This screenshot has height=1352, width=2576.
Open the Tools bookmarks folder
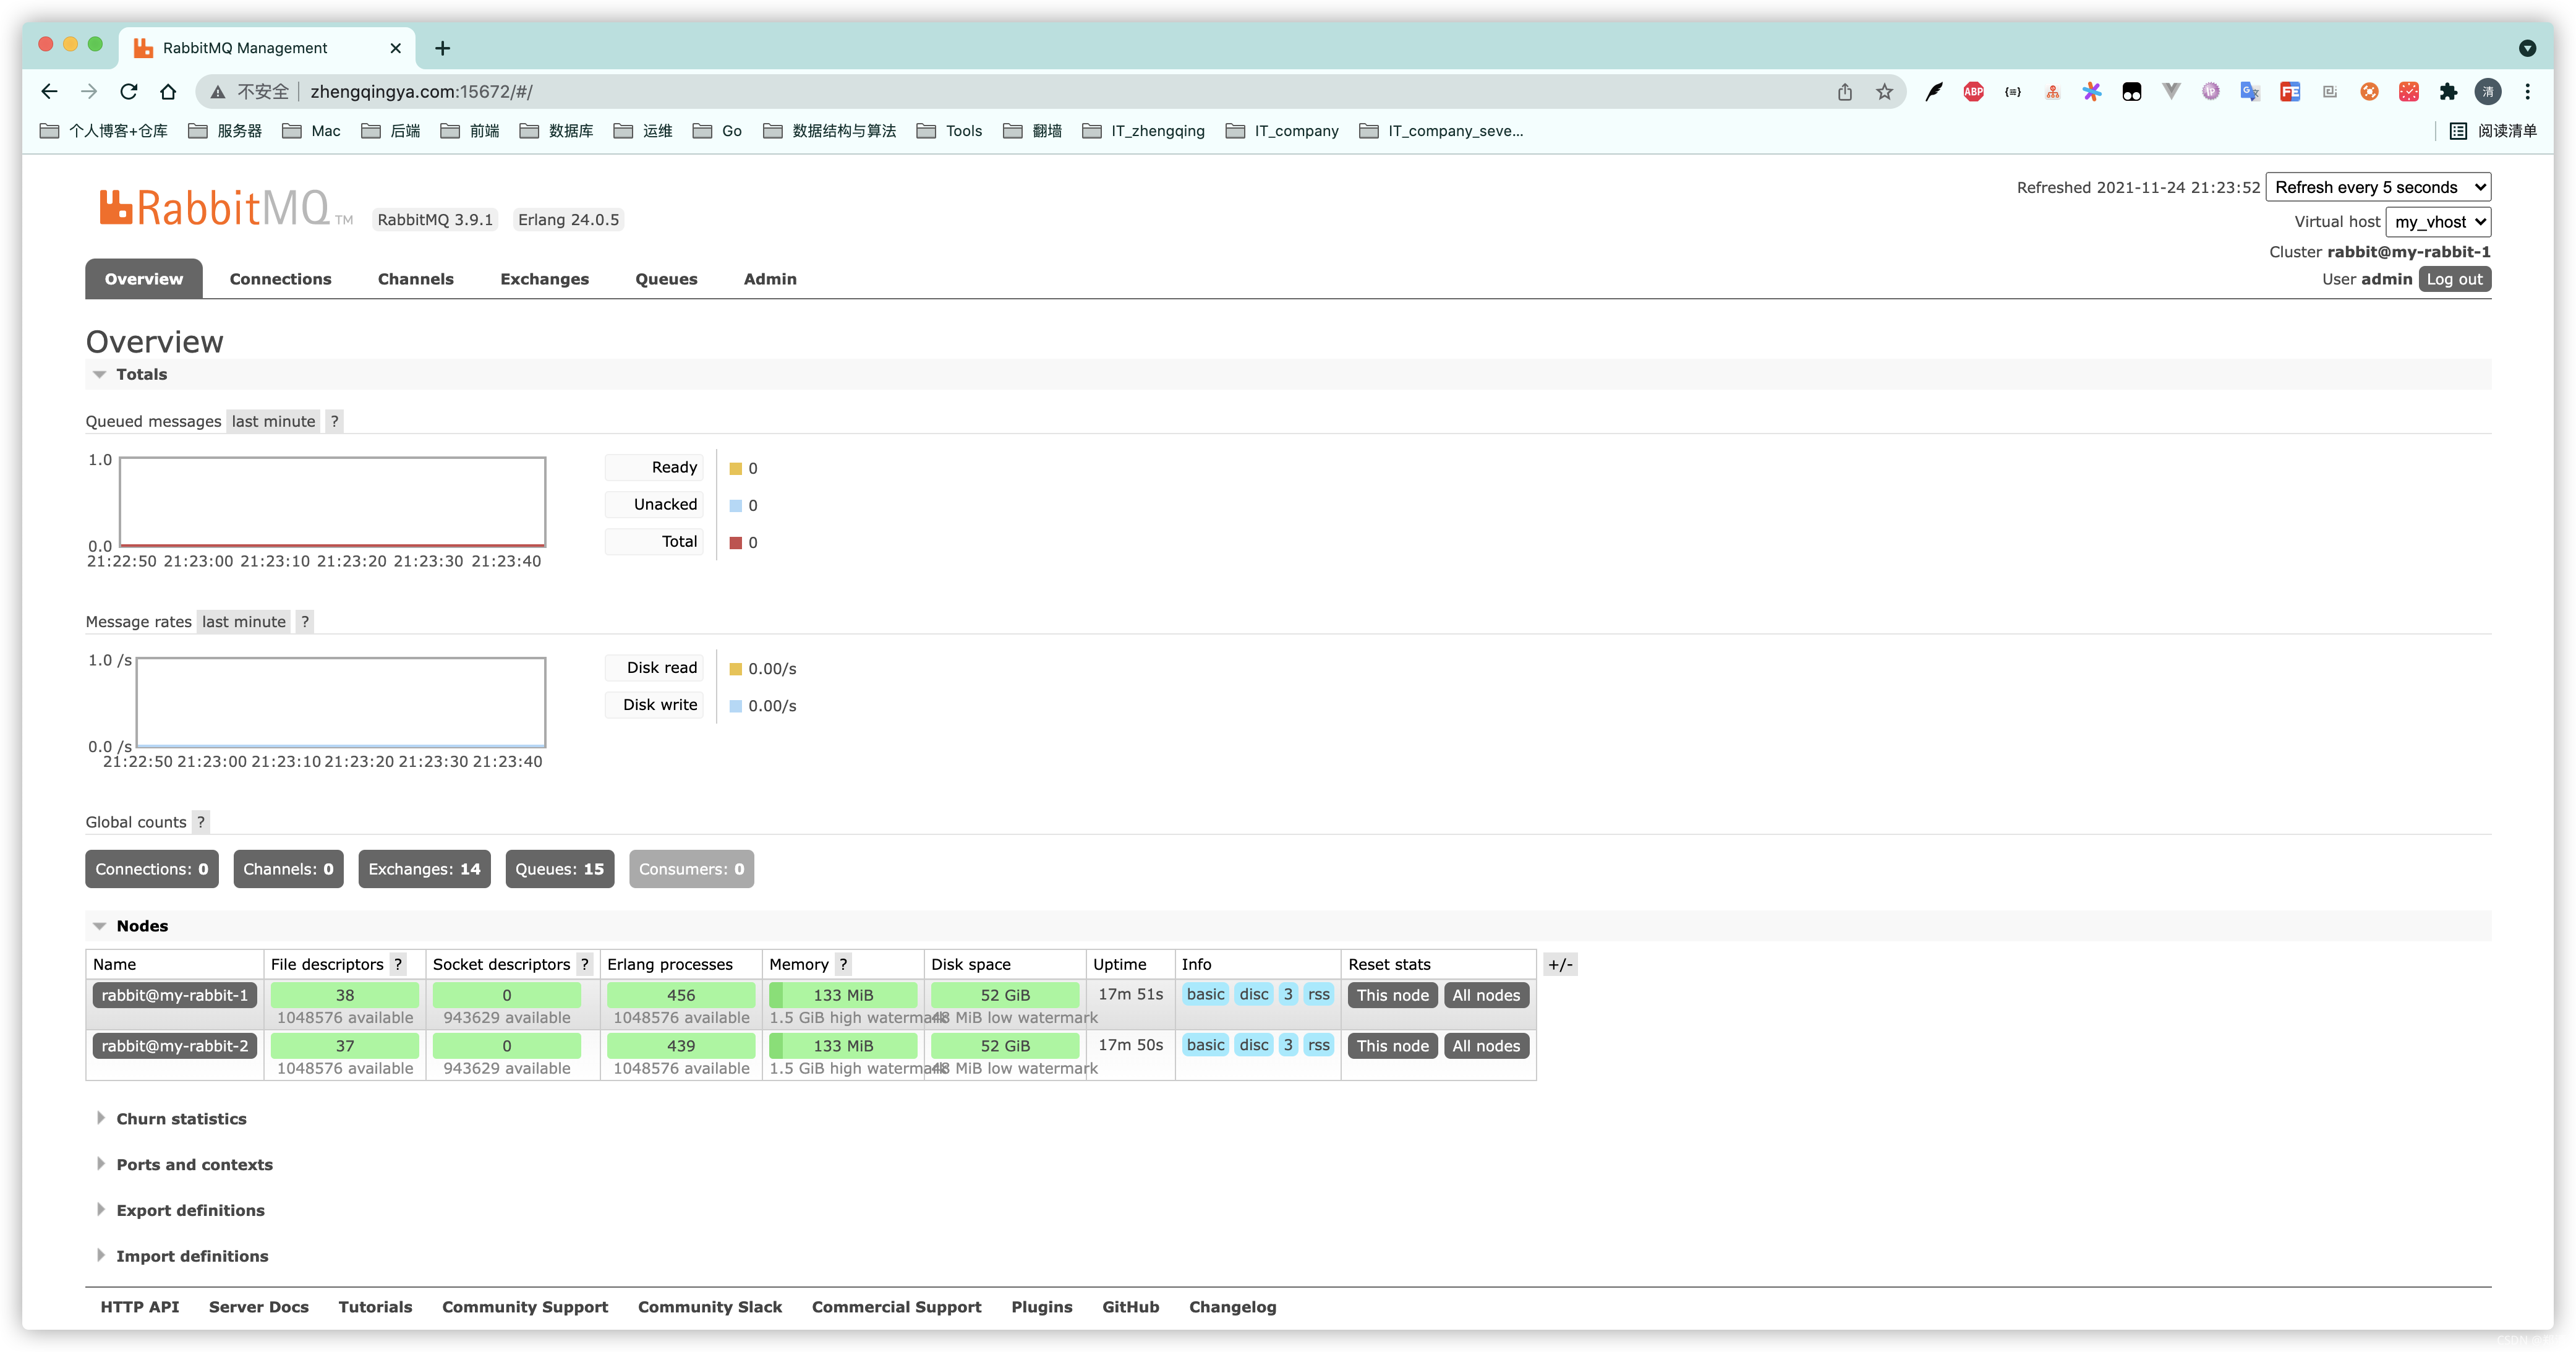(950, 131)
